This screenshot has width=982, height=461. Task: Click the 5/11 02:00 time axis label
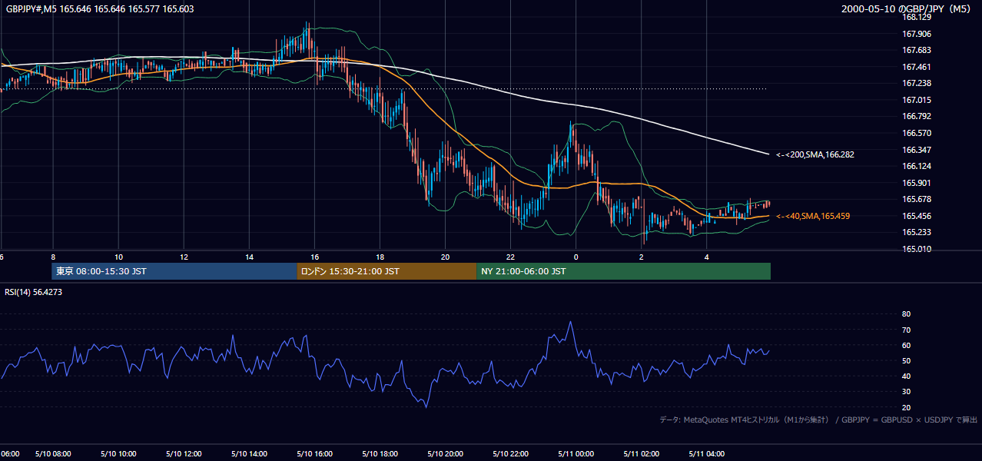[x=641, y=454]
